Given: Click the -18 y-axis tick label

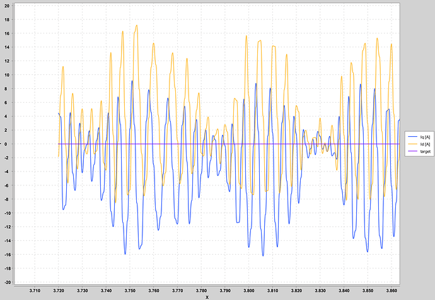Looking at the screenshot, I should tap(6, 268).
